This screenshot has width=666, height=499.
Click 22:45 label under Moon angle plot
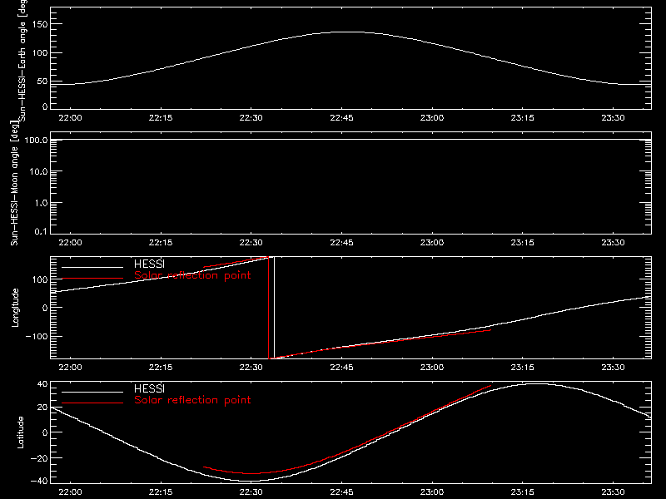click(341, 242)
